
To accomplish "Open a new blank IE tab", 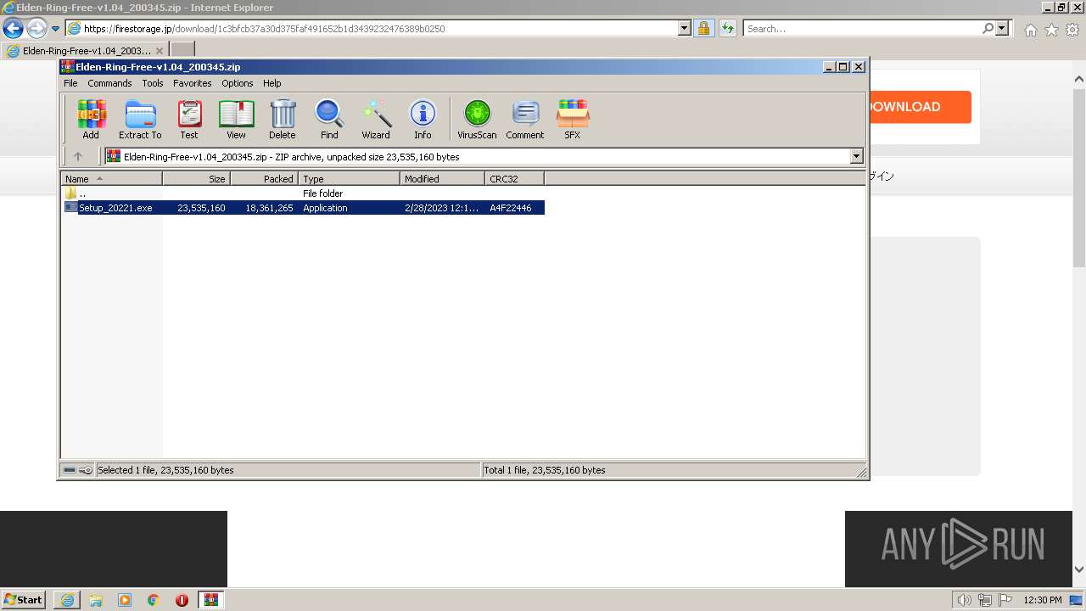I will coord(182,50).
